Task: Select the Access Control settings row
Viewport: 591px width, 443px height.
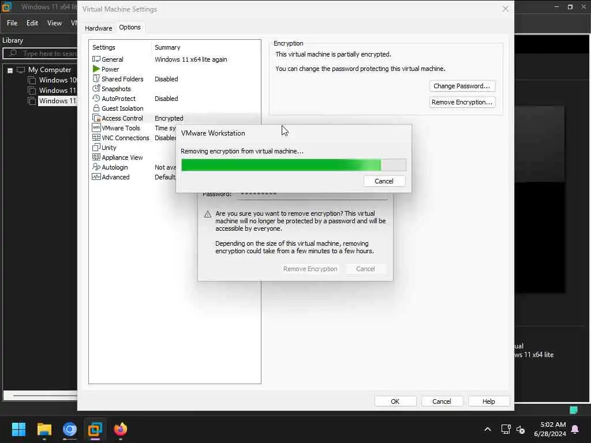Action: [175, 118]
